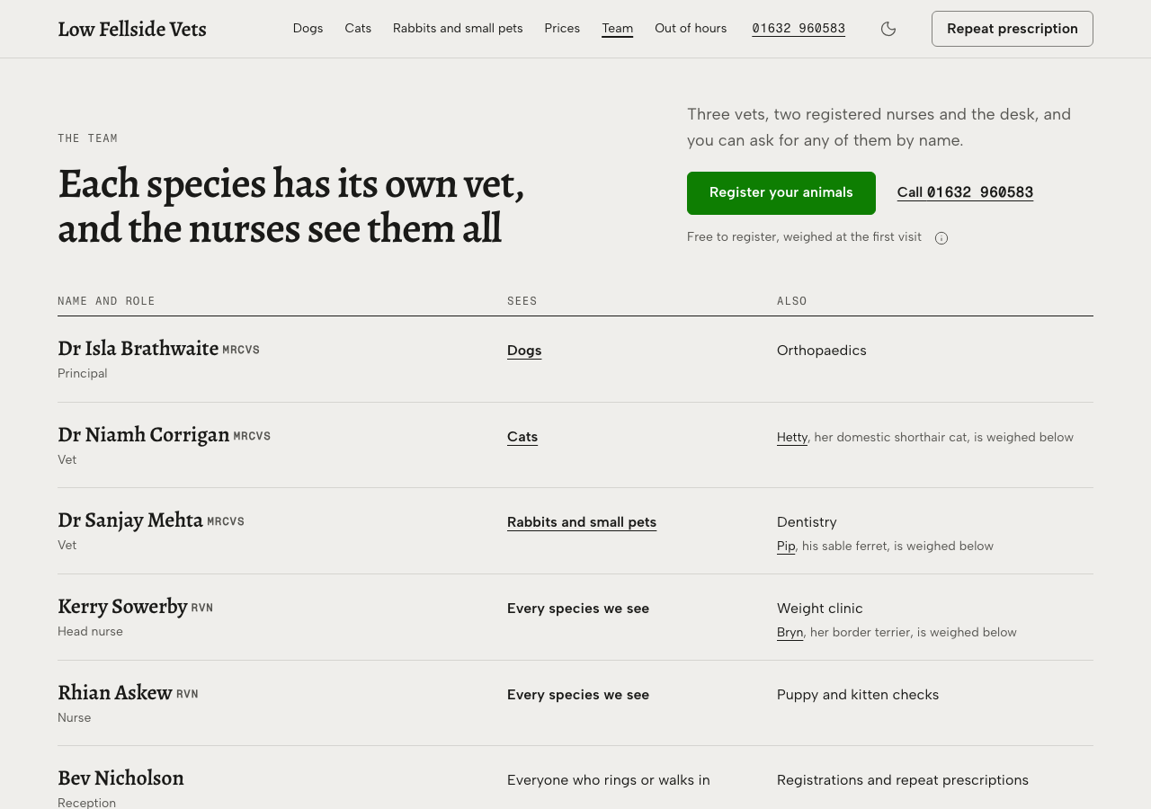The width and height of the screenshot is (1151, 809).
Task: Open the Low Fellside Vets home logo
Action: pyautogui.click(x=132, y=29)
